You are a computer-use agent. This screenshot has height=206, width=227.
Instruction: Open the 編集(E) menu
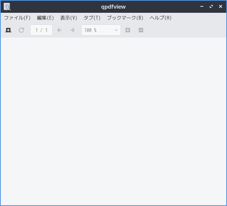pyautogui.click(x=45, y=18)
